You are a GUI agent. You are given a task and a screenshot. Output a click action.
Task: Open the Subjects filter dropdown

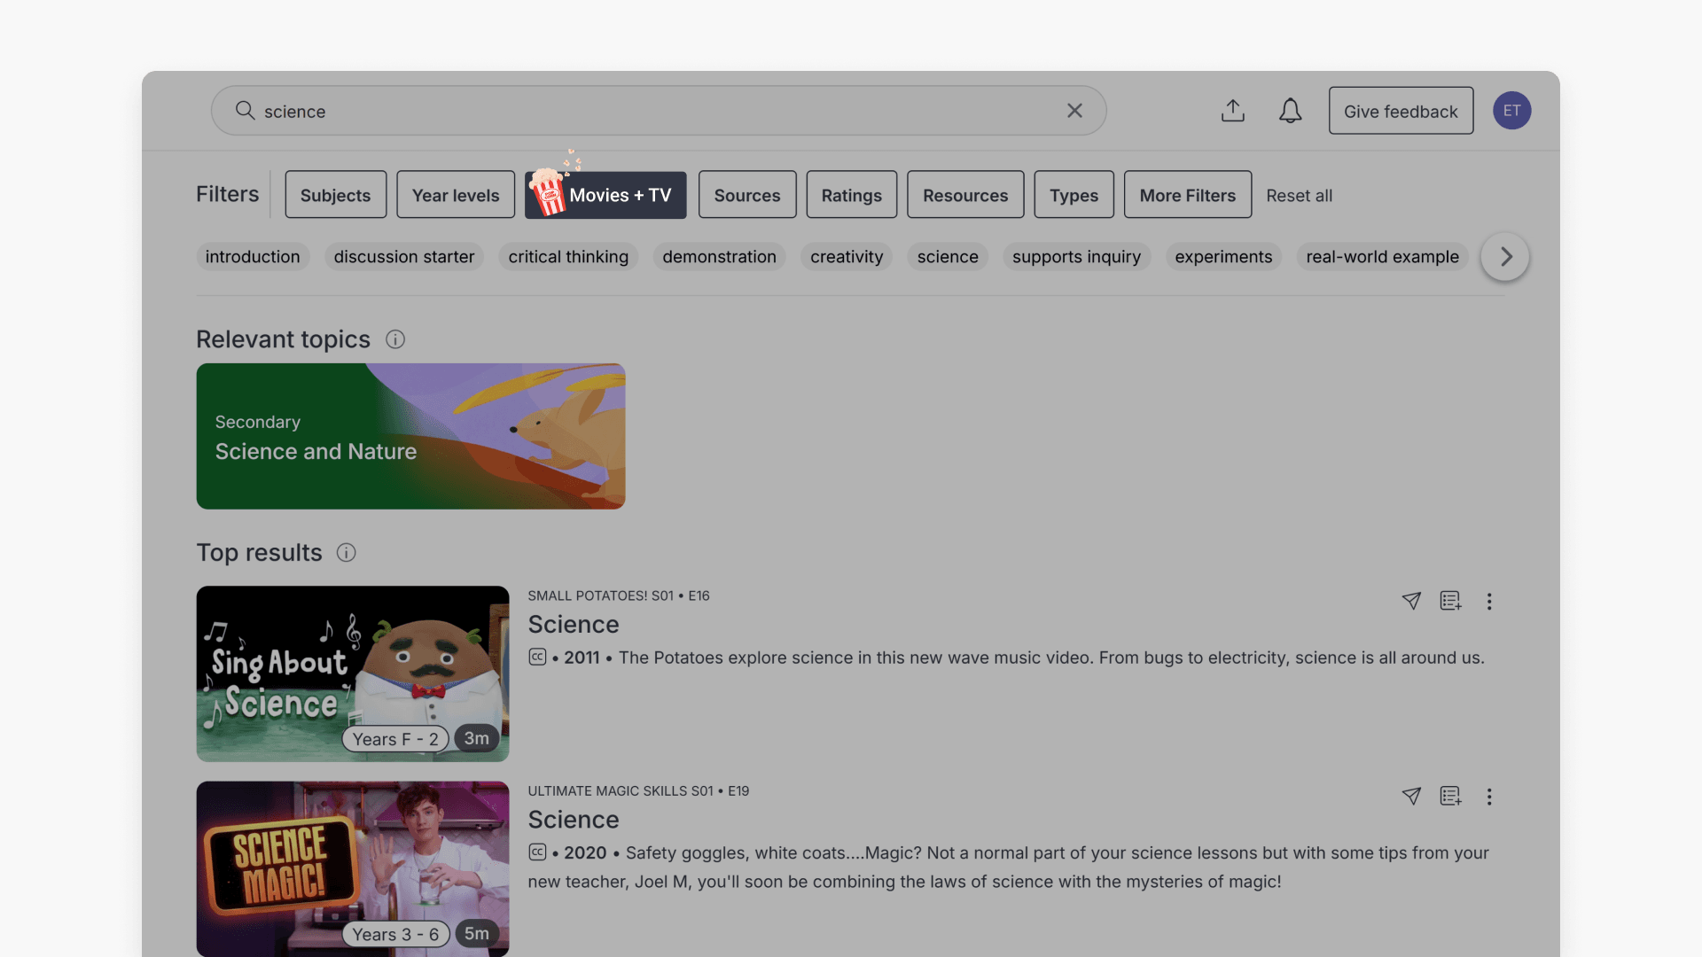click(335, 195)
